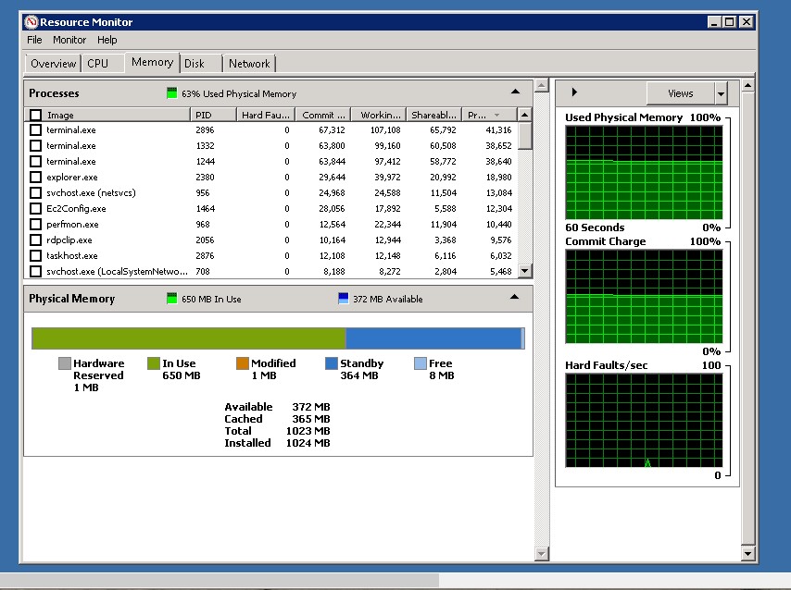Toggle the select-all checkbox in Image header
The height and width of the screenshot is (590, 791).
click(x=35, y=116)
